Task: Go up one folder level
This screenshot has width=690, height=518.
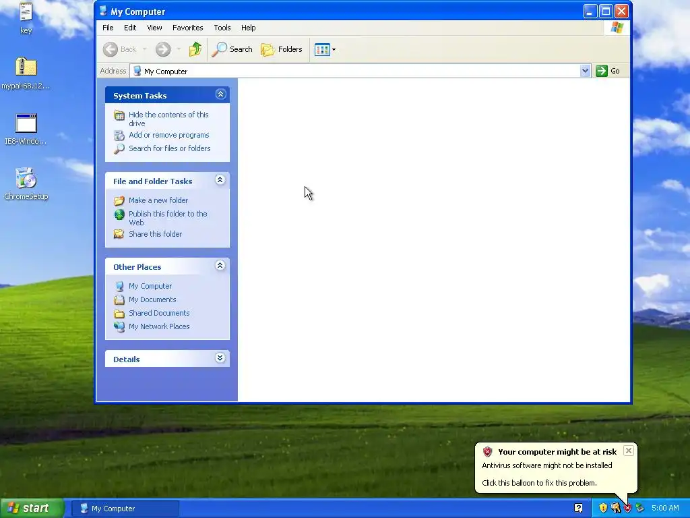Action: (195, 49)
